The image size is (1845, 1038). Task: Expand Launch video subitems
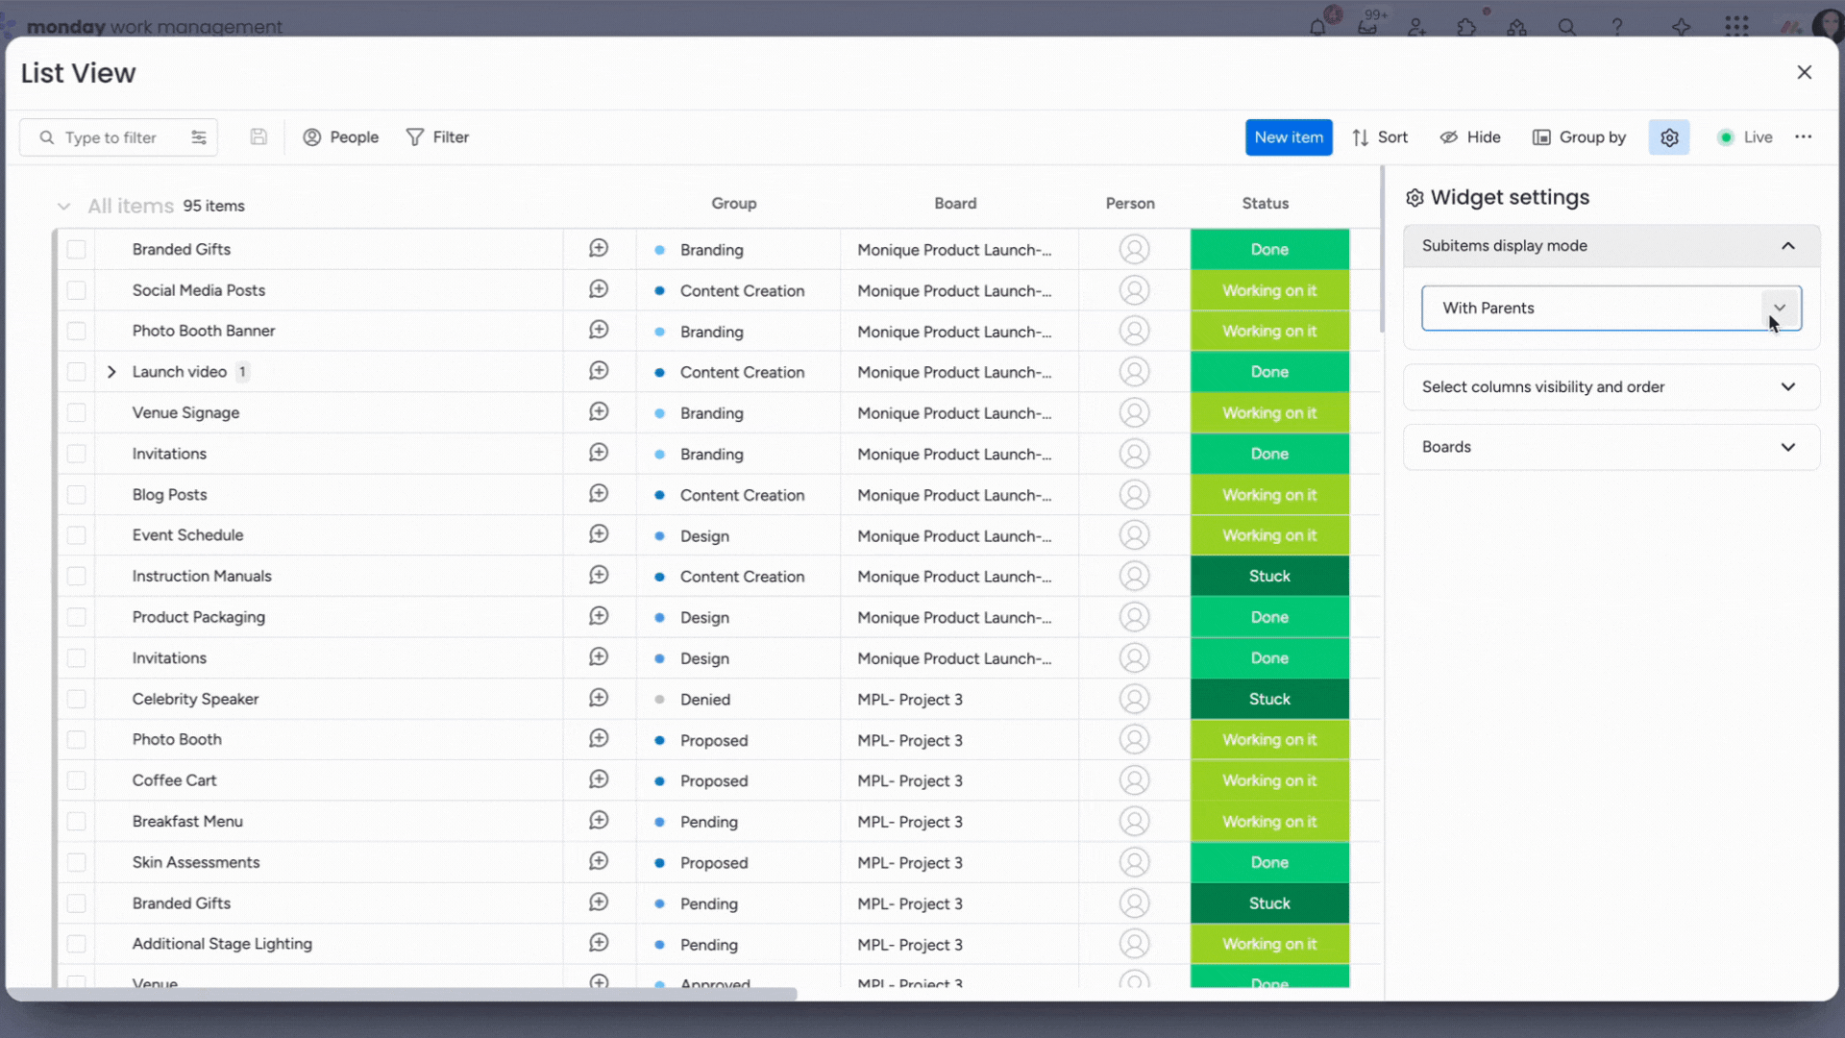click(x=111, y=372)
